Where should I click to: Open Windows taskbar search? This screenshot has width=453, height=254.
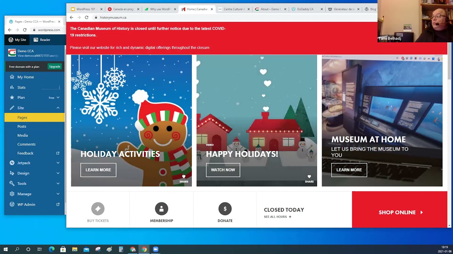[17, 249]
